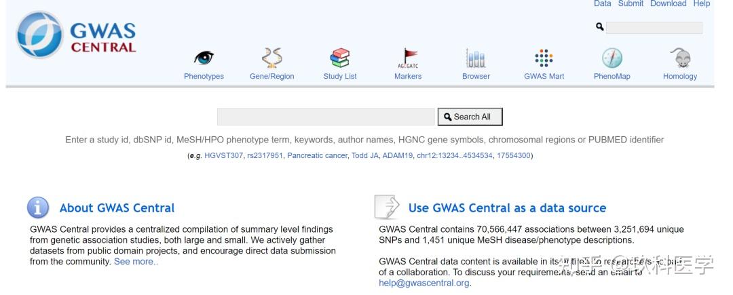Open the Submit menu item
The width and height of the screenshot is (733, 295).
point(631,4)
